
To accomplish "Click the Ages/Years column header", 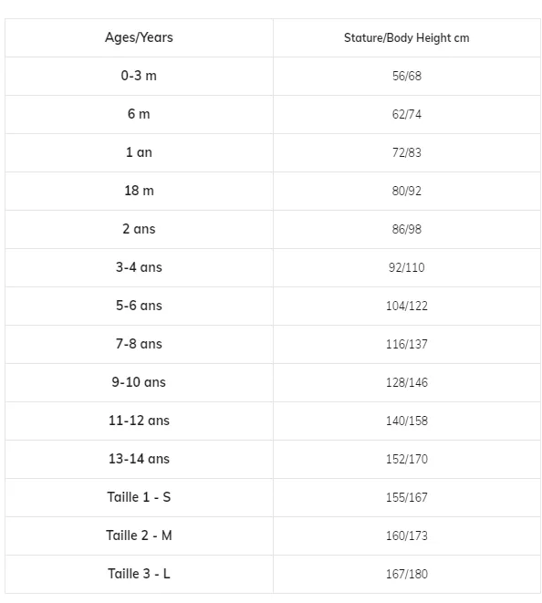I will (x=139, y=37).
